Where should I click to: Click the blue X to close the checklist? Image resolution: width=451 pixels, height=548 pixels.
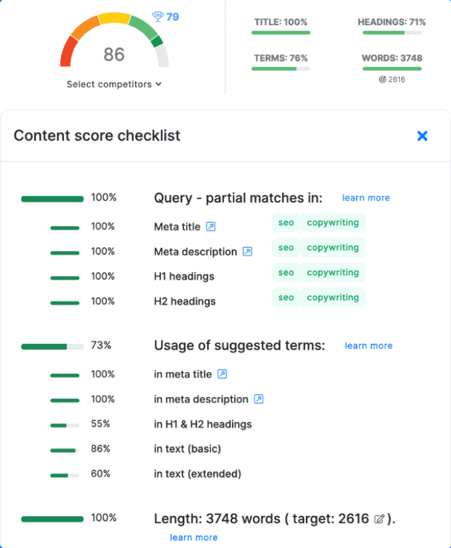click(x=422, y=136)
